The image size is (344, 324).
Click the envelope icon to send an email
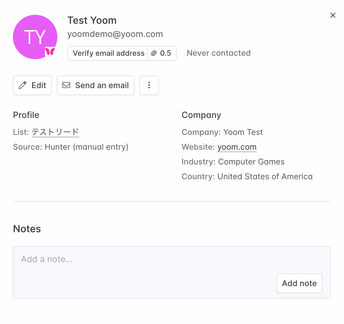click(x=66, y=85)
